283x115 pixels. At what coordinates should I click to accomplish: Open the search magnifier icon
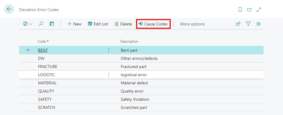click(x=41, y=24)
